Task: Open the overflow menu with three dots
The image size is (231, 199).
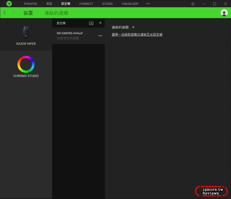Action: click(148, 4)
